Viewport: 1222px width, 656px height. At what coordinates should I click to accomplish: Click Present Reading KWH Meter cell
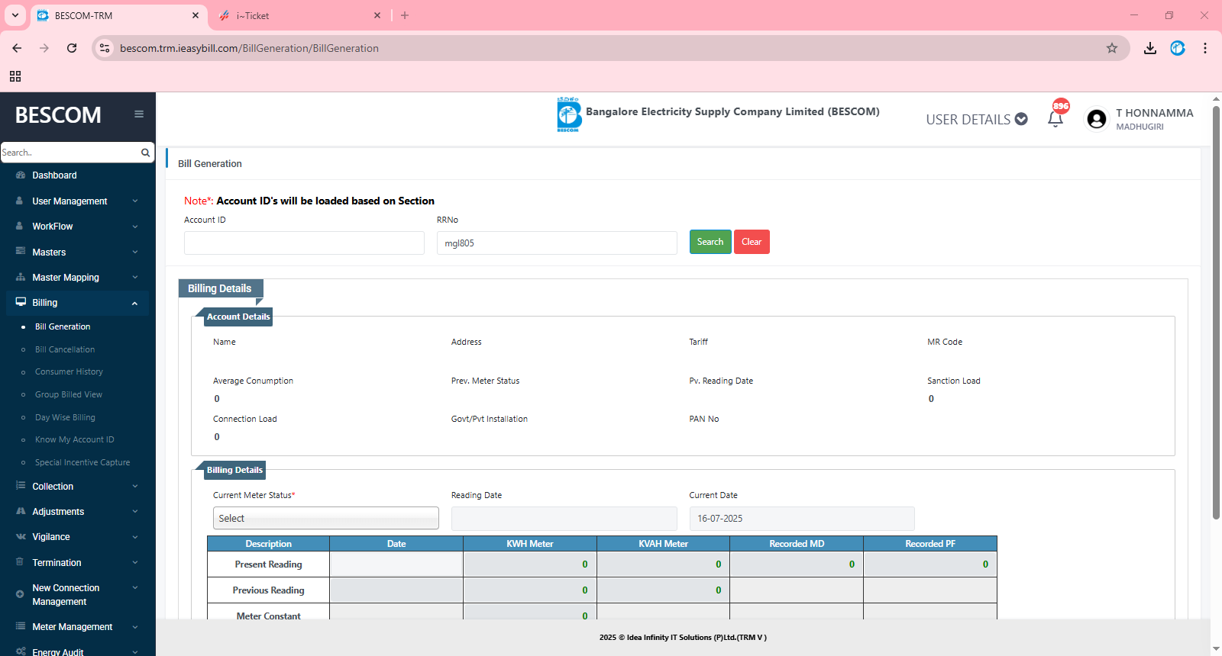tap(530, 564)
